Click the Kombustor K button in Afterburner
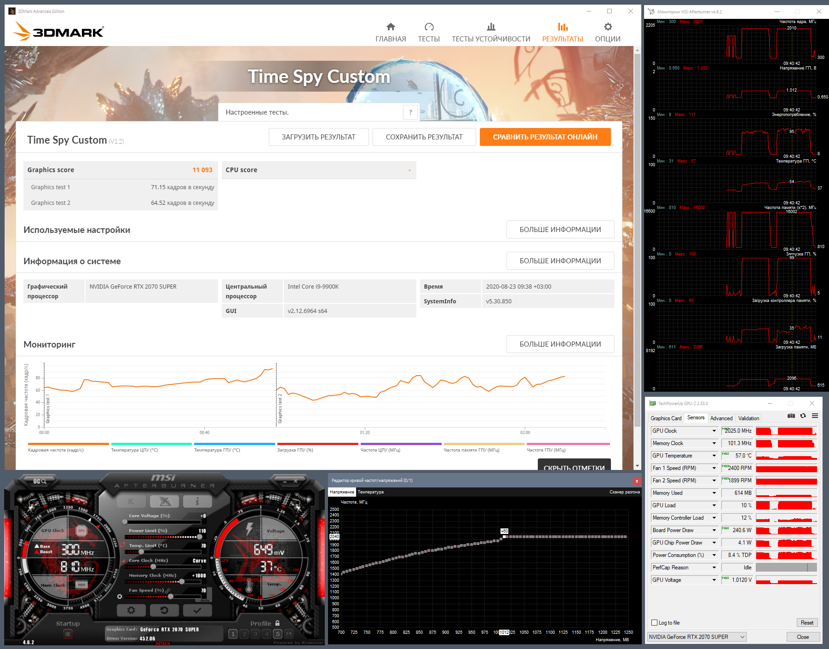The width and height of the screenshot is (829, 649). coord(132,501)
